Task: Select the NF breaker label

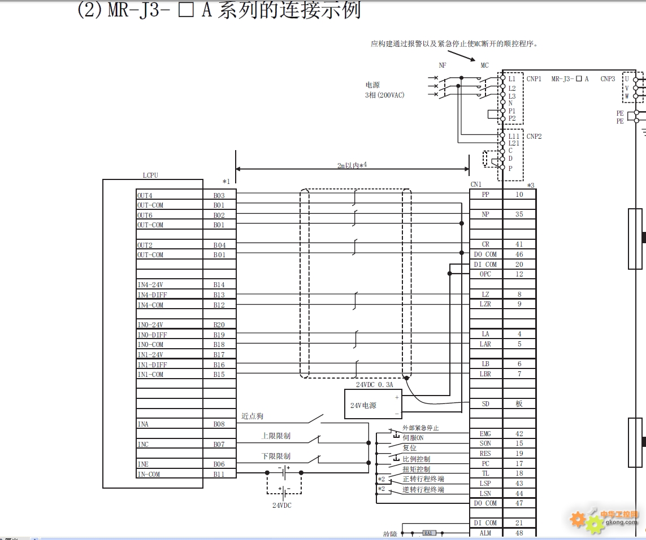Action: 443,65
